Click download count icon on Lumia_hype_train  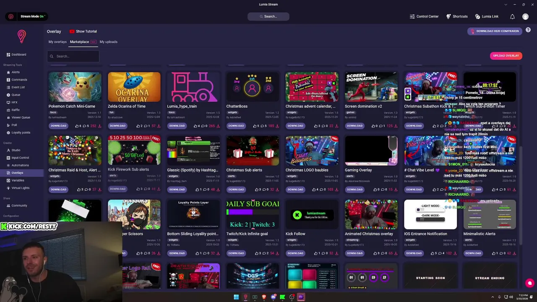pyautogui.click(x=218, y=126)
